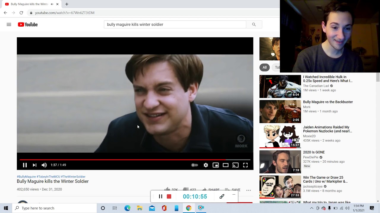Show hidden system tray icons

click(x=311, y=208)
